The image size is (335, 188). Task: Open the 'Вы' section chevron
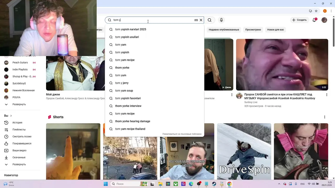(11, 116)
